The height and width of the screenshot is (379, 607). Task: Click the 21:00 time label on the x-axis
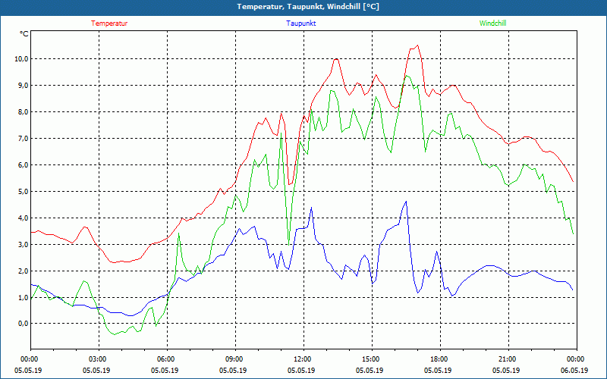[x=508, y=359]
